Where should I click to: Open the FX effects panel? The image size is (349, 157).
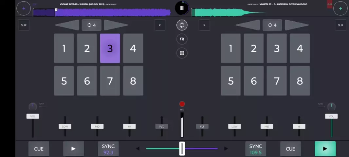[182, 39]
